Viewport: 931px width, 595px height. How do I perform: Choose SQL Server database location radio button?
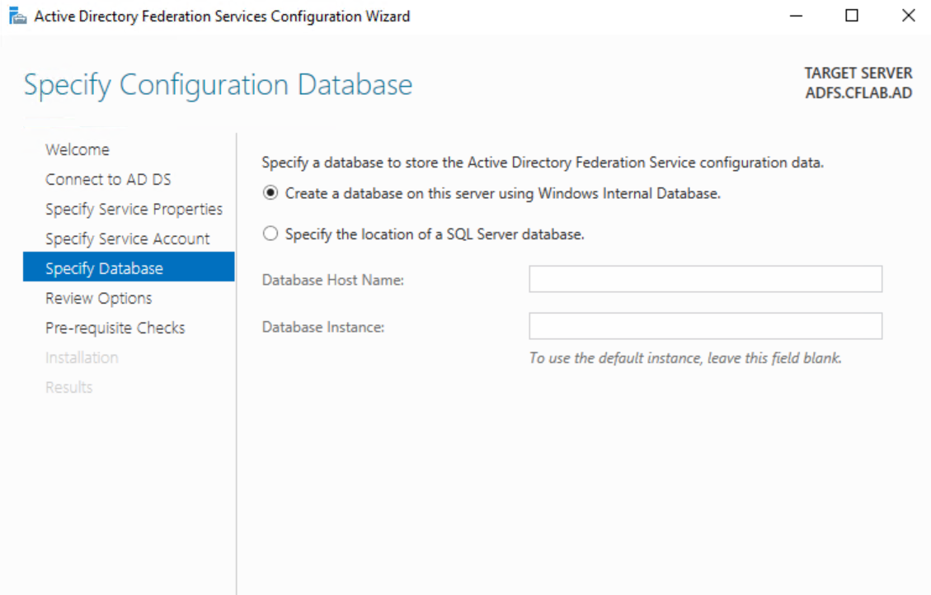click(x=270, y=234)
